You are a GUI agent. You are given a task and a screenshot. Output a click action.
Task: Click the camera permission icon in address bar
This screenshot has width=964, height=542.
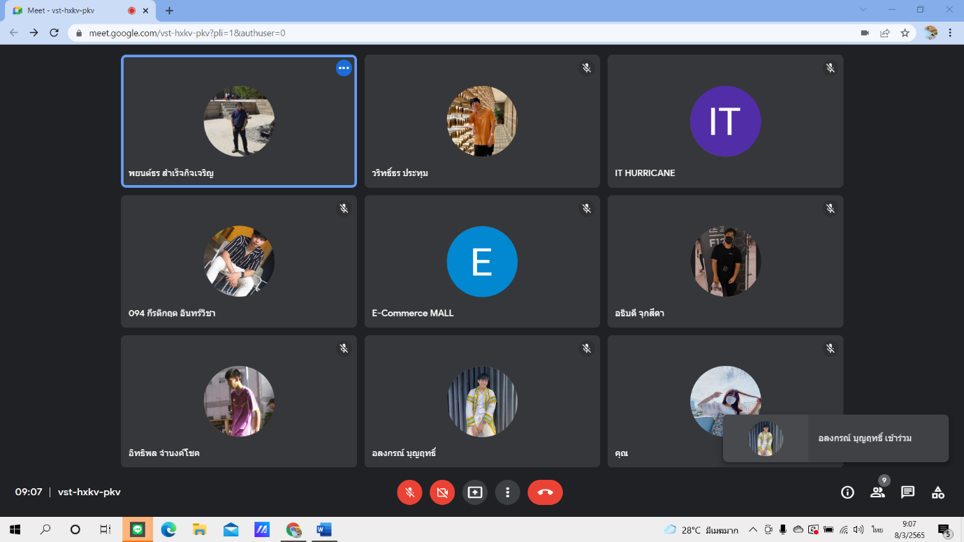865,33
